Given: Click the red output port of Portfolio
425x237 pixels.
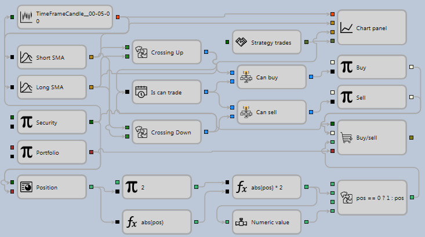Looking at the screenshot, I should (92, 152).
